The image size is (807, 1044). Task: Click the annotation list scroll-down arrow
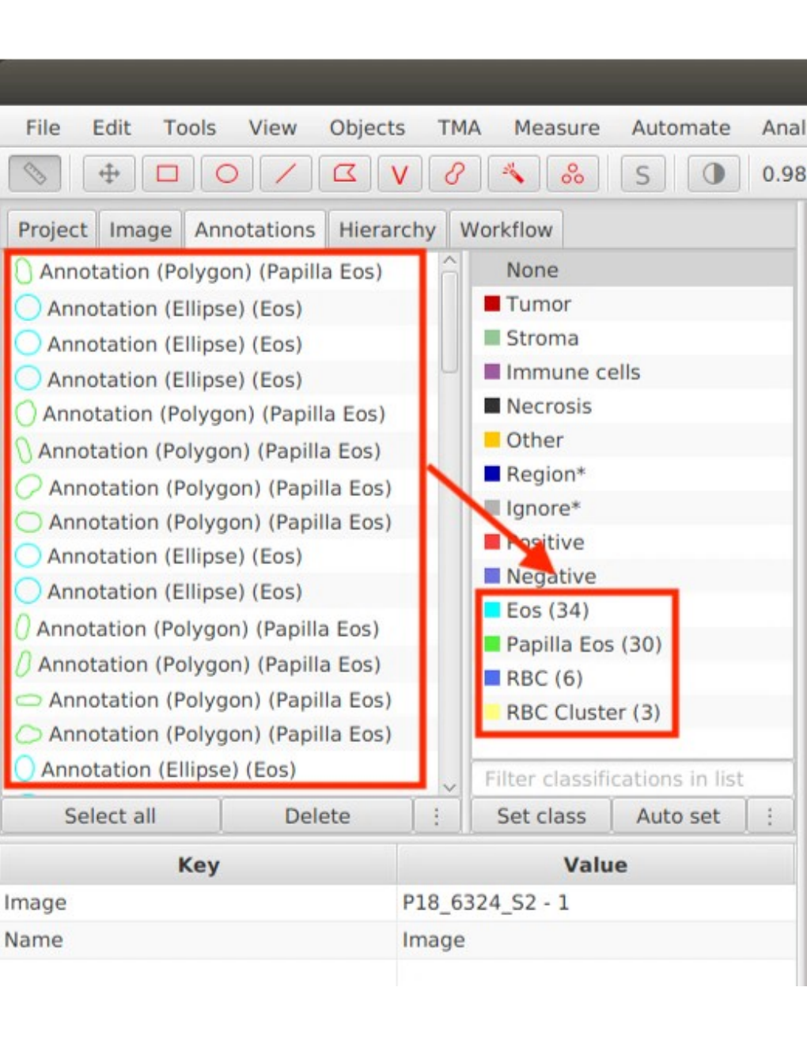449,787
